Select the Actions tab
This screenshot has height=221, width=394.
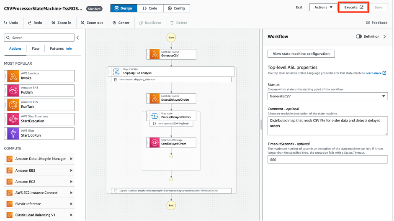15,48
